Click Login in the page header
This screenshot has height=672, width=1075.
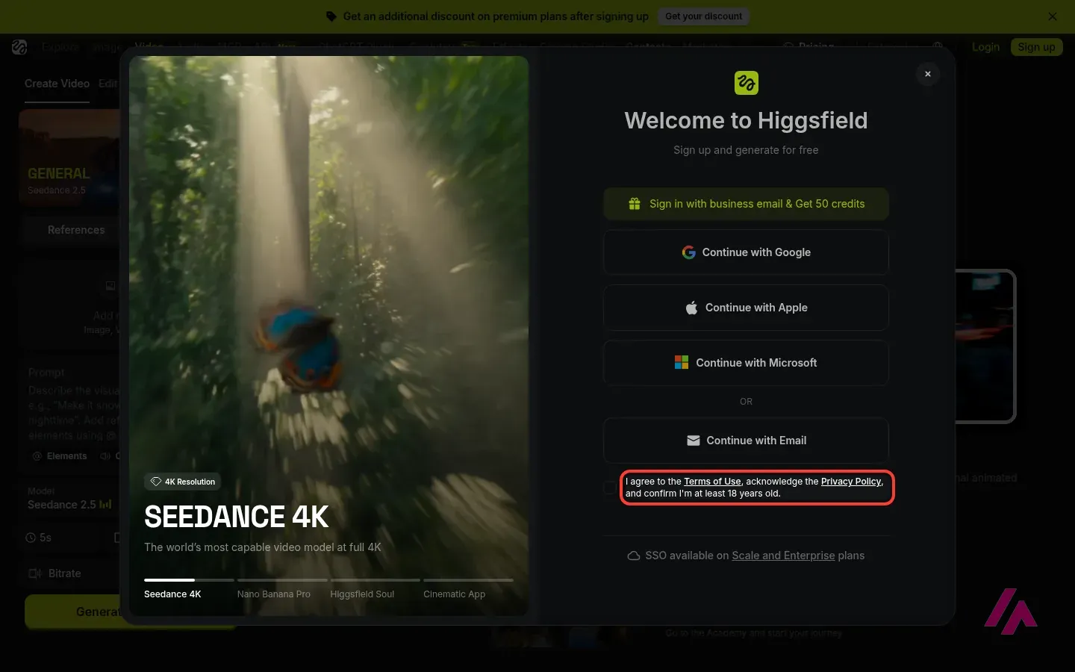[x=985, y=47]
